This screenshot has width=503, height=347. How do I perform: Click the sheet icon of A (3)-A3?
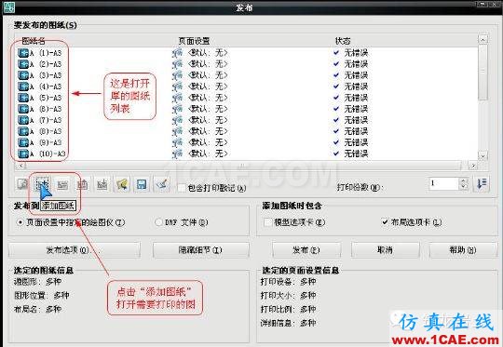[23, 75]
